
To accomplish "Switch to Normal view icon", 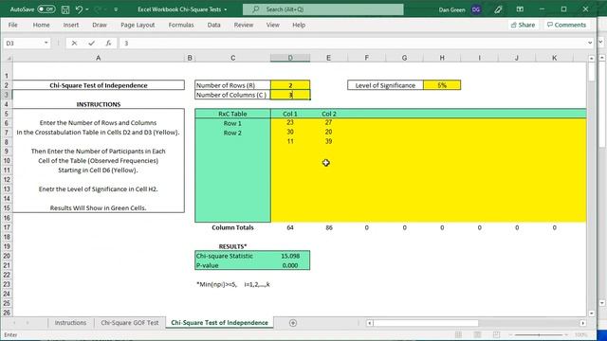I will click(458, 334).
